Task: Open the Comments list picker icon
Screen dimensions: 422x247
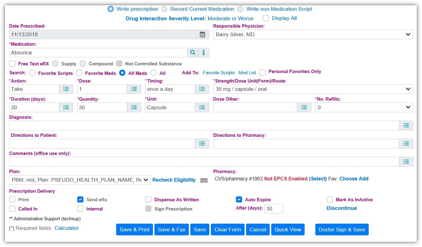Action: [x=406, y=161]
